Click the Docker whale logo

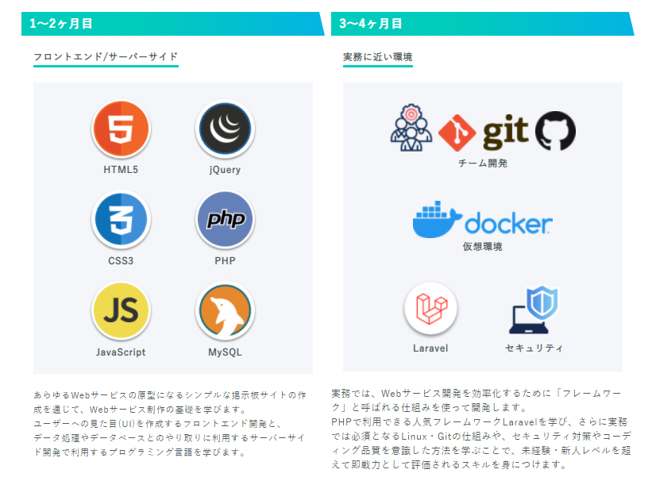[437, 220]
